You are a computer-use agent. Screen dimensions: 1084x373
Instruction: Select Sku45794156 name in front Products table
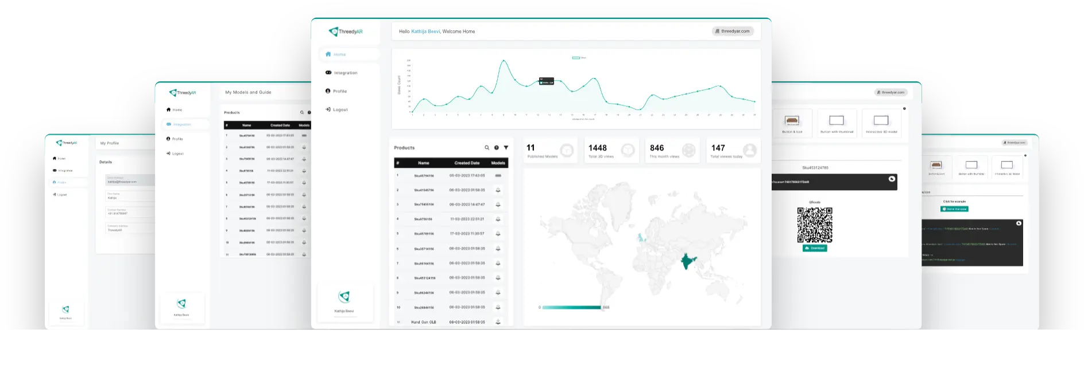point(424,176)
